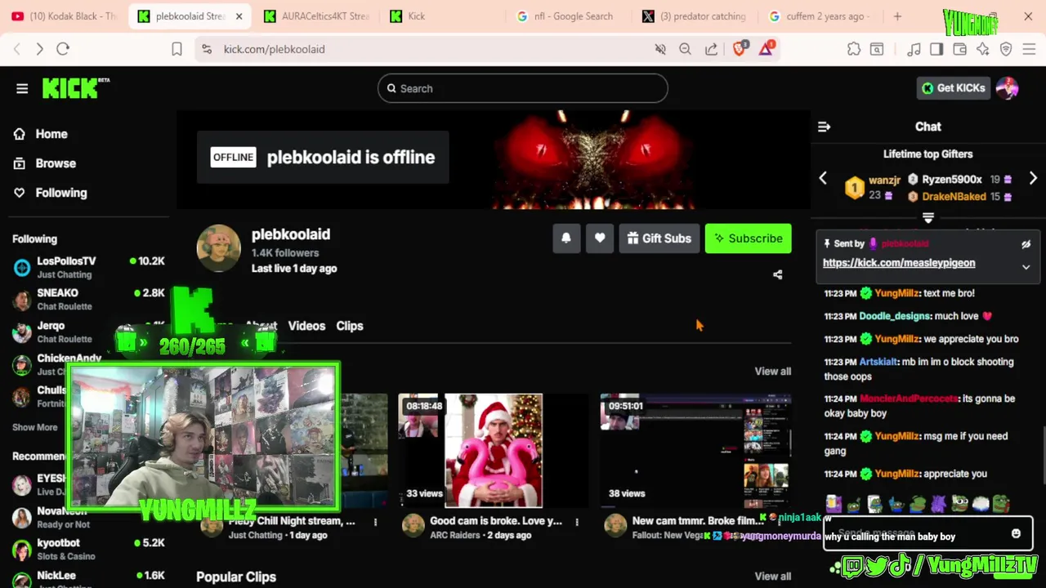Follow plebkoolaid with the heart button
This screenshot has height=588, width=1046.
[600, 238]
